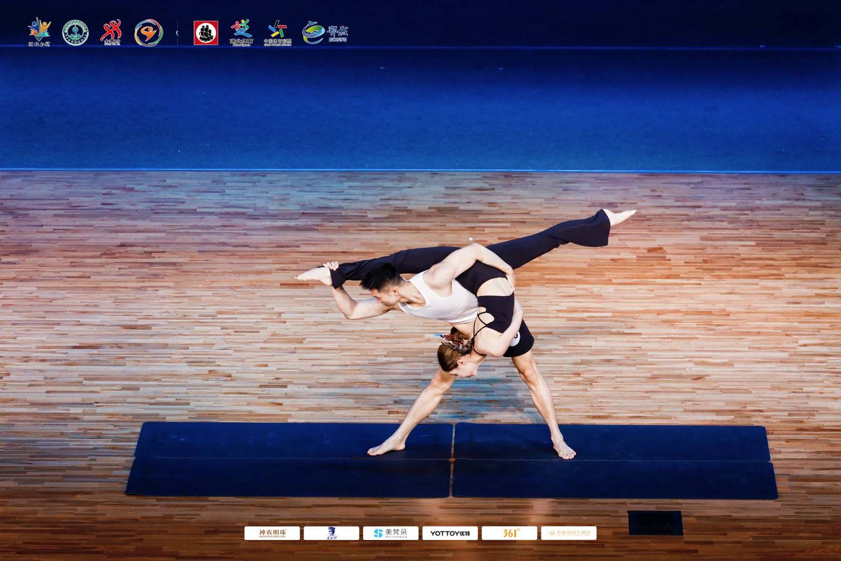
Task: Click the Hubei Sports logo
Action: click(241, 33)
